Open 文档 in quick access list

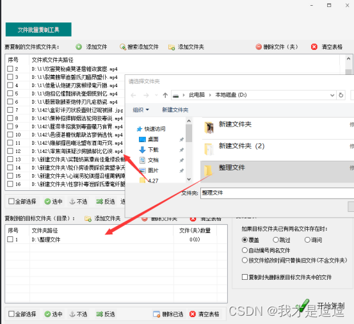tap(149, 160)
